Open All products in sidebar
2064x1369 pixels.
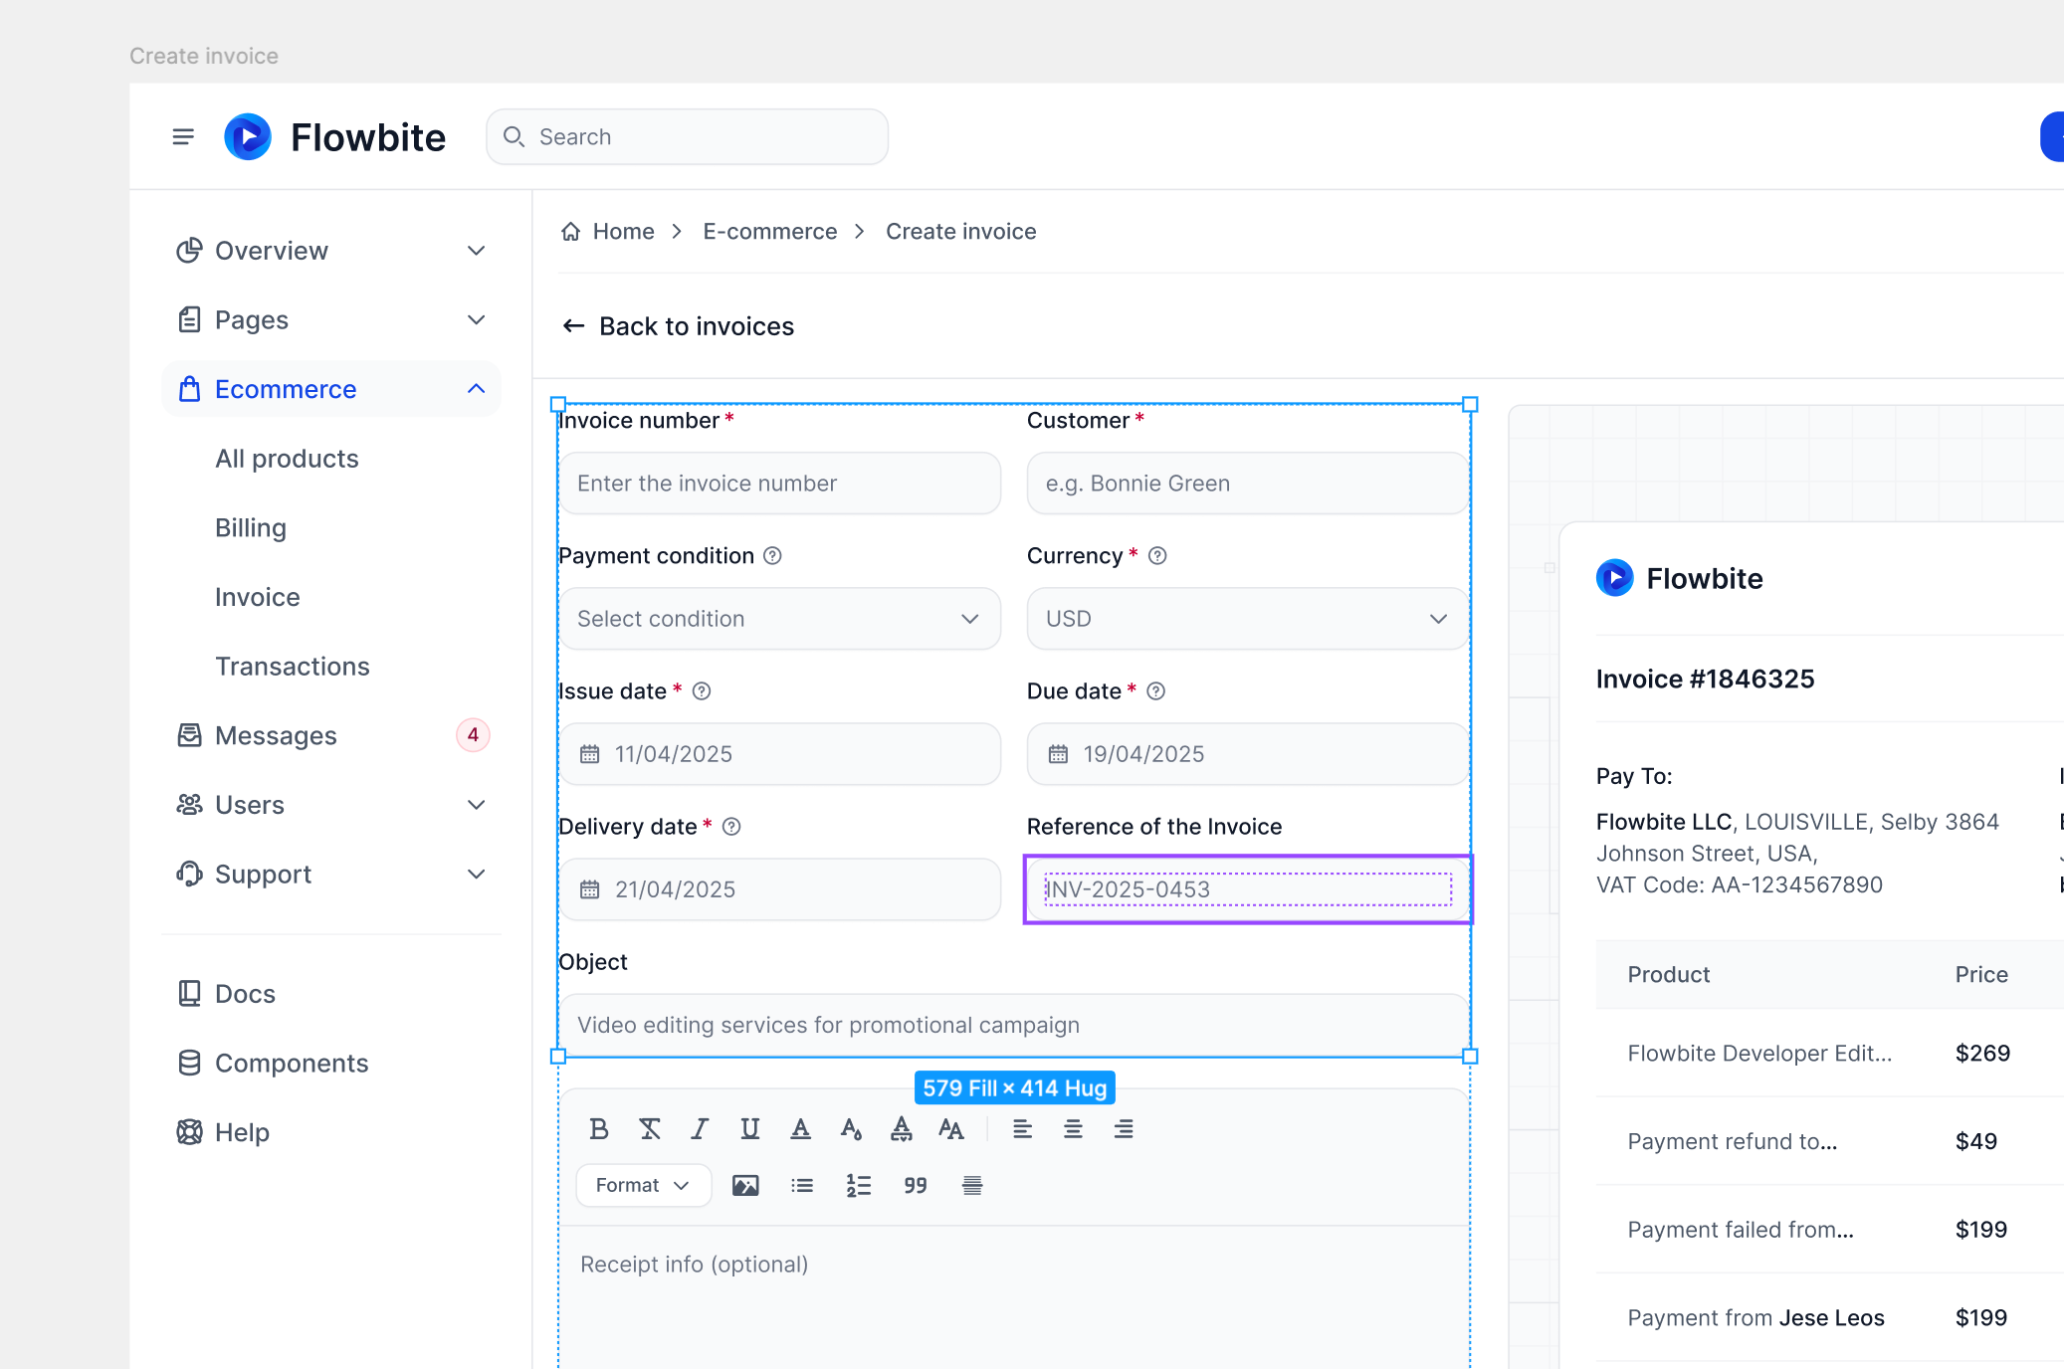click(x=287, y=458)
